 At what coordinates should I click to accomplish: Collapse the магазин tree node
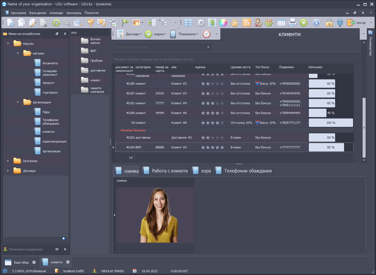pyautogui.click(x=18, y=53)
